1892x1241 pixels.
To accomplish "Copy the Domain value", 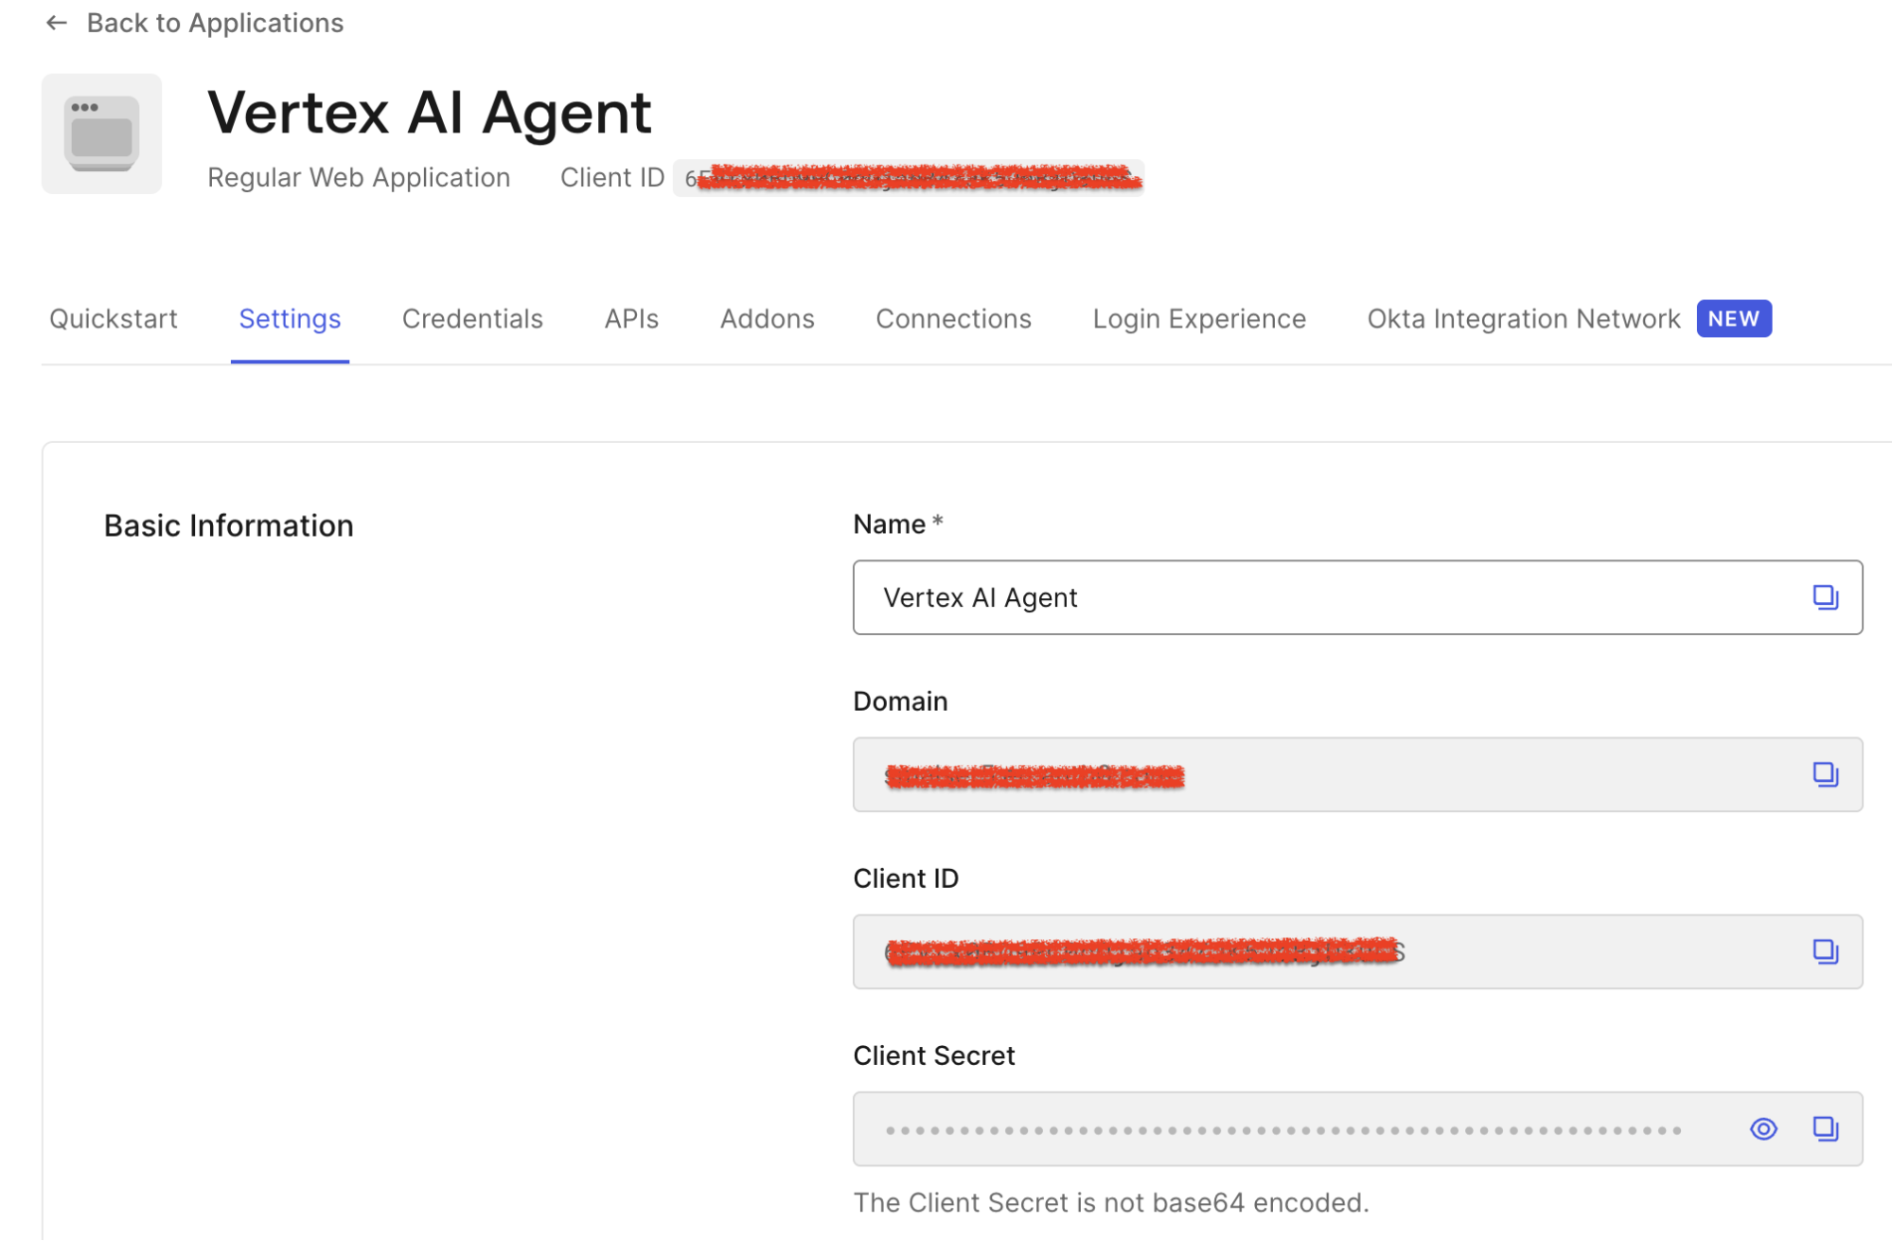I will [1825, 774].
